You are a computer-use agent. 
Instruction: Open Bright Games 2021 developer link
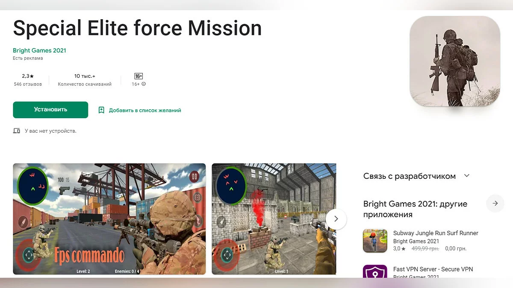[x=39, y=50]
